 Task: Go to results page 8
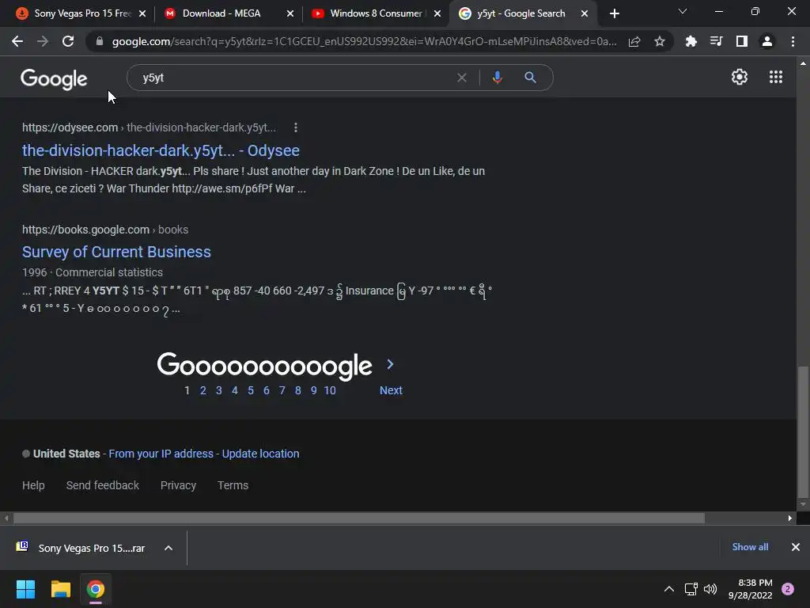(298, 390)
